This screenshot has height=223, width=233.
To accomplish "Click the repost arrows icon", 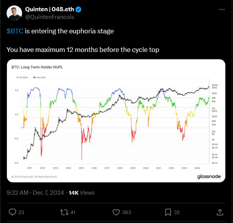I will 64,212.
